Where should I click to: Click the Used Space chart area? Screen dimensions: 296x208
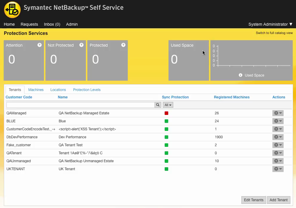coord(252,61)
